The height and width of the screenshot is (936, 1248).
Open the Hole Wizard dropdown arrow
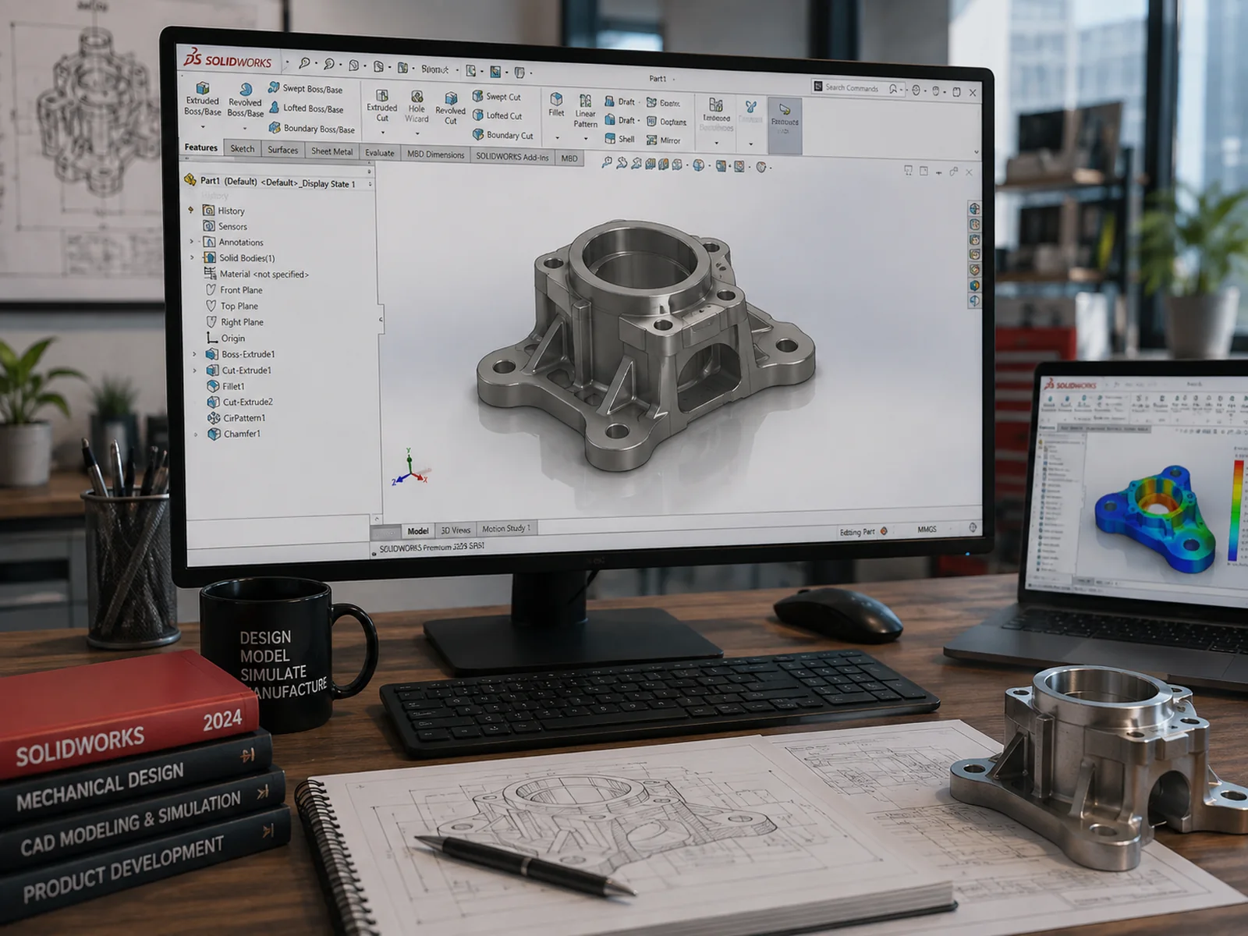click(x=417, y=133)
